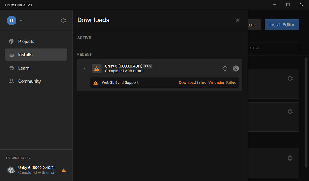The image size is (309, 181).
Task: Collapse the Unity 6 download entry
Action: 84,68
